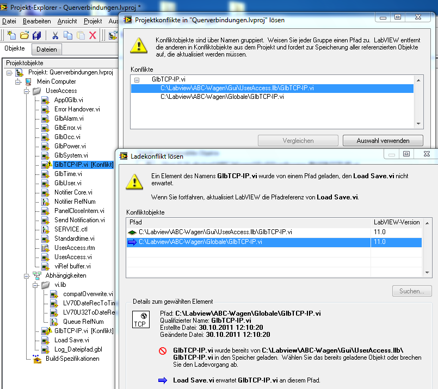Click the Abhängigkeiten dependencies icon
Screen dimensions: 438x389
pos(37,275)
